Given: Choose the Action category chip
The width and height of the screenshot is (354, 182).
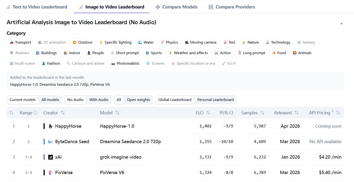Looking at the screenshot, I should 223,53.
